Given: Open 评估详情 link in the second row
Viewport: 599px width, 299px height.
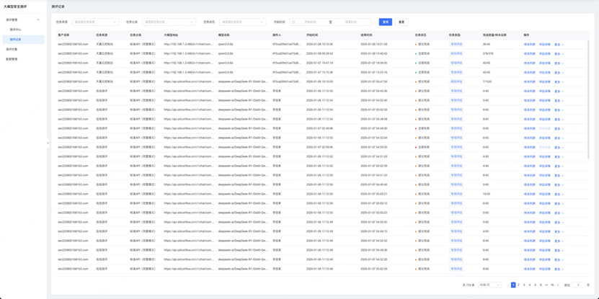Looking at the screenshot, I should pos(544,54).
